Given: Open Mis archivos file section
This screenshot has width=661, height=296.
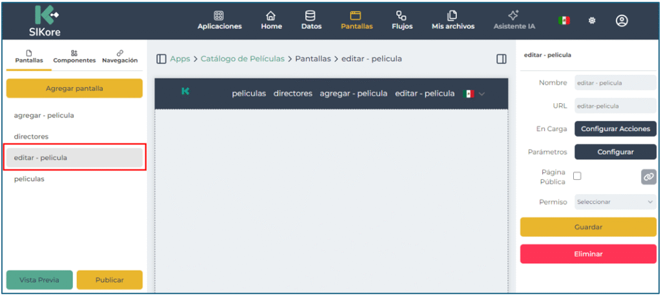Looking at the screenshot, I should pos(453,20).
